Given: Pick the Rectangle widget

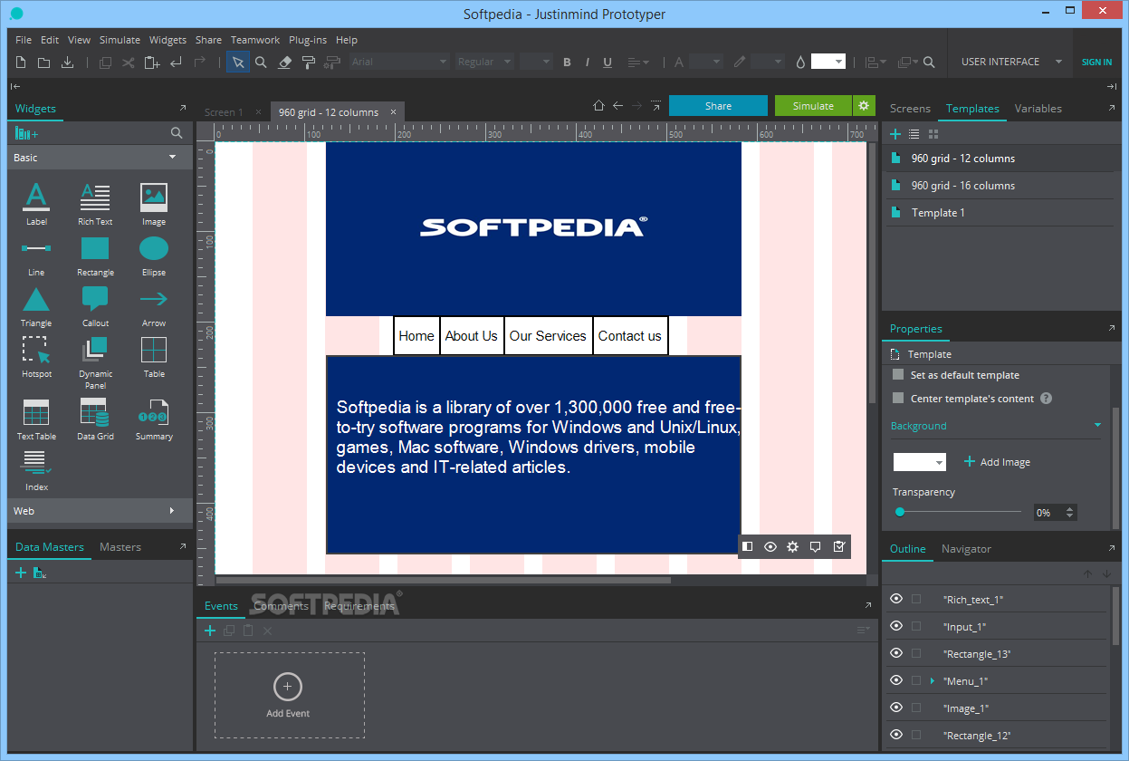Looking at the screenshot, I should pos(95,256).
